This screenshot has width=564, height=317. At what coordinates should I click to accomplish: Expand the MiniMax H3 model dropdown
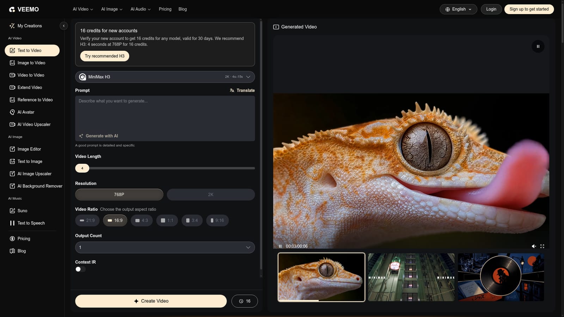click(x=165, y=77)
